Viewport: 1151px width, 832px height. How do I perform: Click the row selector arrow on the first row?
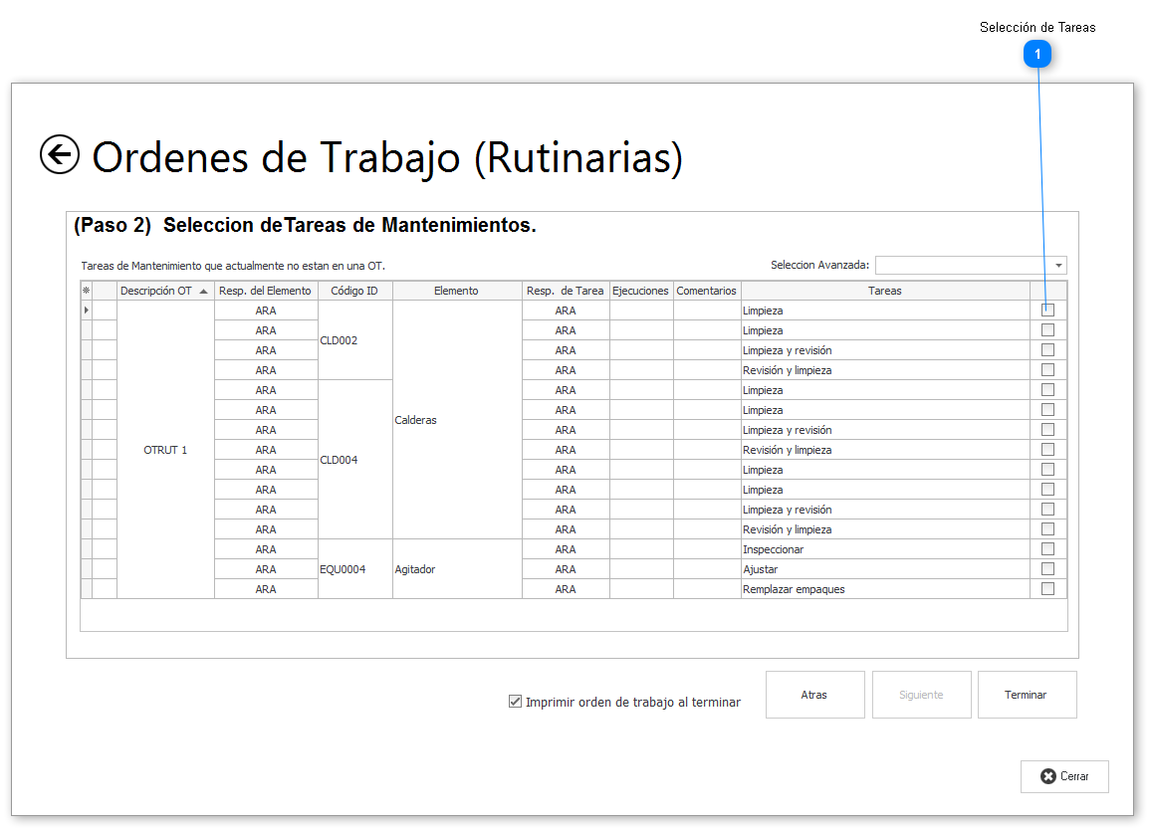pyautogui.click(x=86, y=310)
